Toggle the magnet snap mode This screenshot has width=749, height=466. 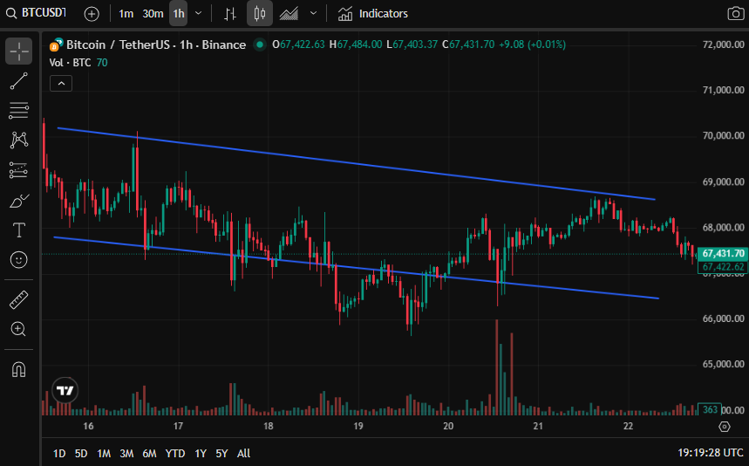click(18, 369)
